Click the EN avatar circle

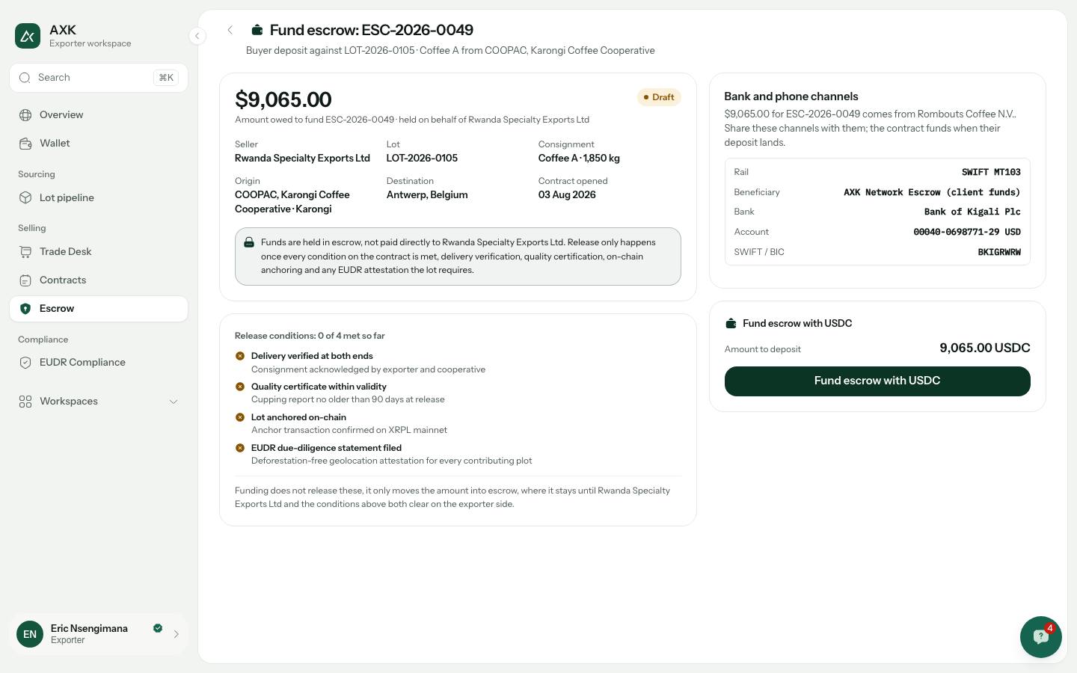point(30,634)
